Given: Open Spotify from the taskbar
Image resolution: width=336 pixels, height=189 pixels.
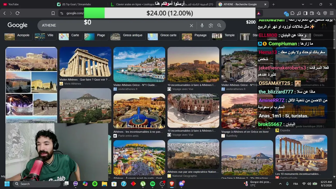Looking at the screenshot, I should pos(153,184).
